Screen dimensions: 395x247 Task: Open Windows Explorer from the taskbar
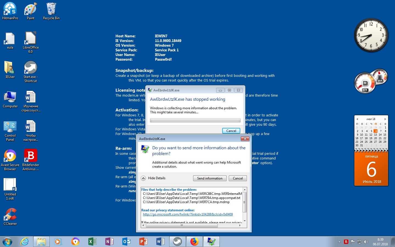[x=41, y=242]
